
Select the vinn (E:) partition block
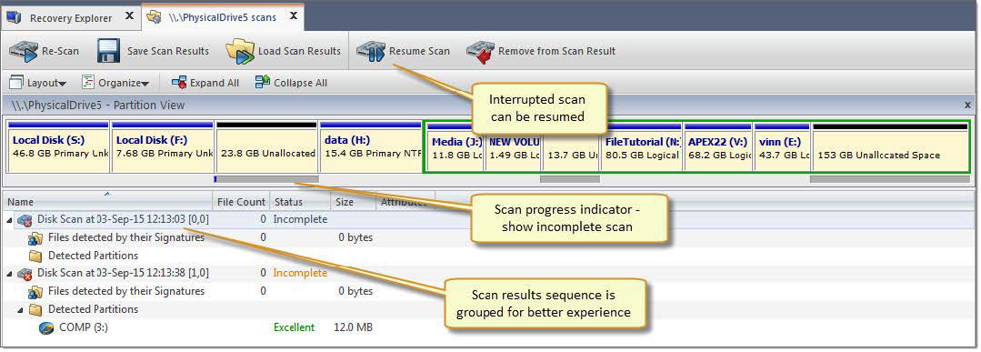click(782, 147)
